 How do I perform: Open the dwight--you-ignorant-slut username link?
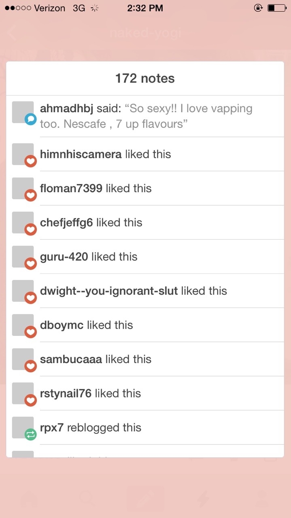(109, 291)
